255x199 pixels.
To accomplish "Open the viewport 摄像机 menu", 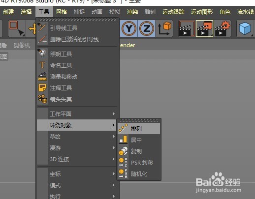I will (x=22, y=45).
